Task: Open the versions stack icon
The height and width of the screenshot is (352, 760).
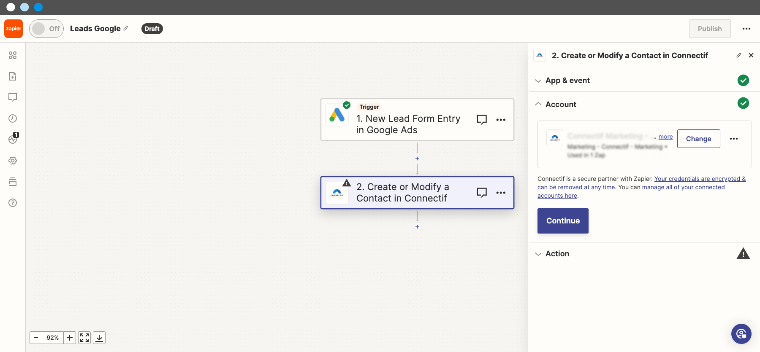Action: (x=13, y=182)
